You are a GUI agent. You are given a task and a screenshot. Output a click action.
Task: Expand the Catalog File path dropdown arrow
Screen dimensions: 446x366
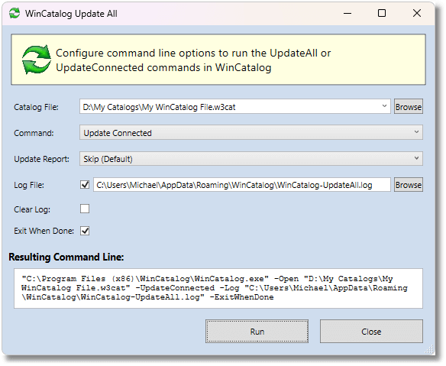384,106
